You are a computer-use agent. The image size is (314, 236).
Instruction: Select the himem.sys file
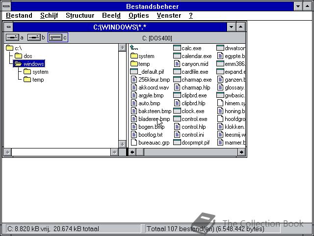[231, 103]
